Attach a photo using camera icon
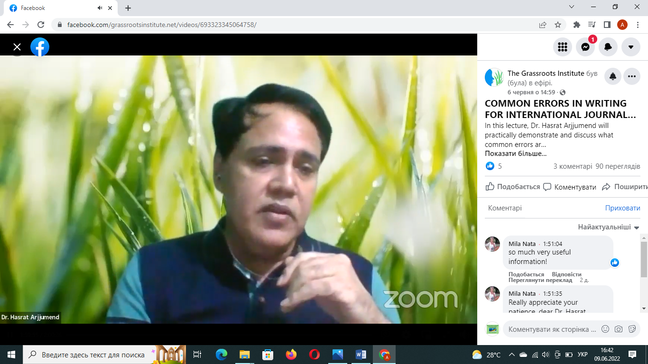648x364 pixels. tap(619, 329)
